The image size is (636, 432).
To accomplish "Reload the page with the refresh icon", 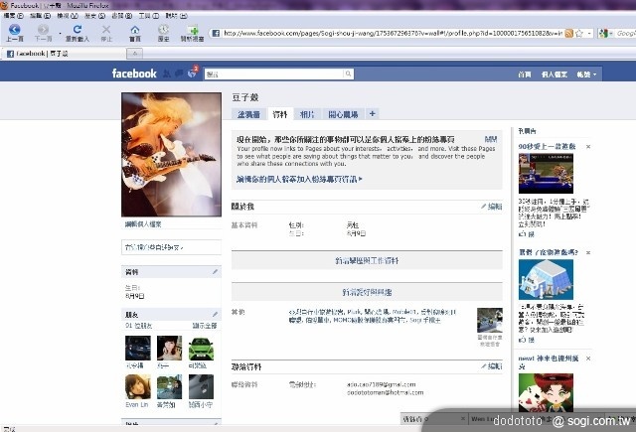I will click(78, 29).
